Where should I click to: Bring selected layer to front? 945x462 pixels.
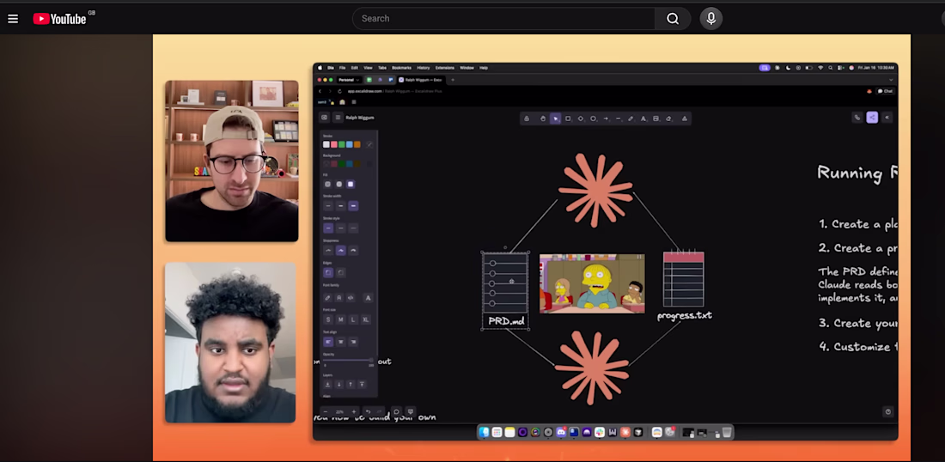point(363,385)
